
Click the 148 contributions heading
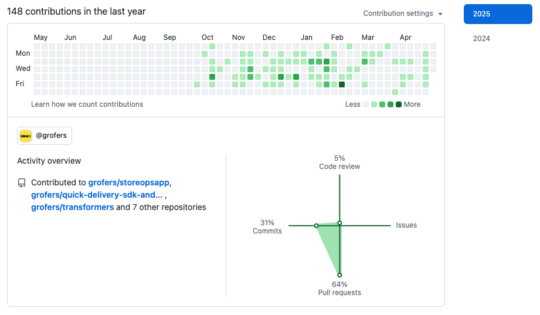point(76,12)
